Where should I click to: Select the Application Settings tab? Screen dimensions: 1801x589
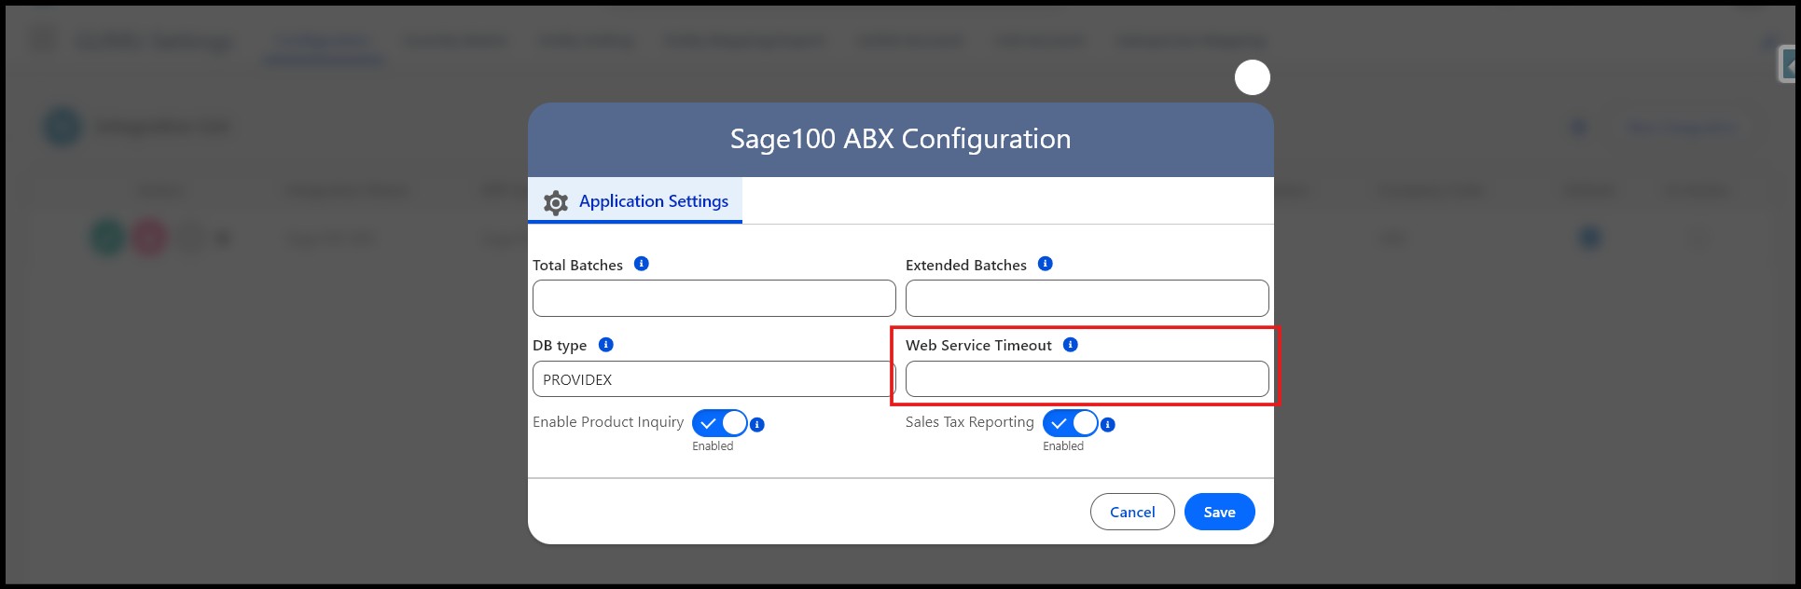653,201
